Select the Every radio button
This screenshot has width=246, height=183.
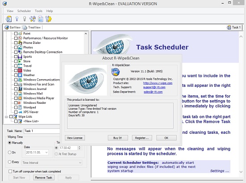[x=9, y=162]
